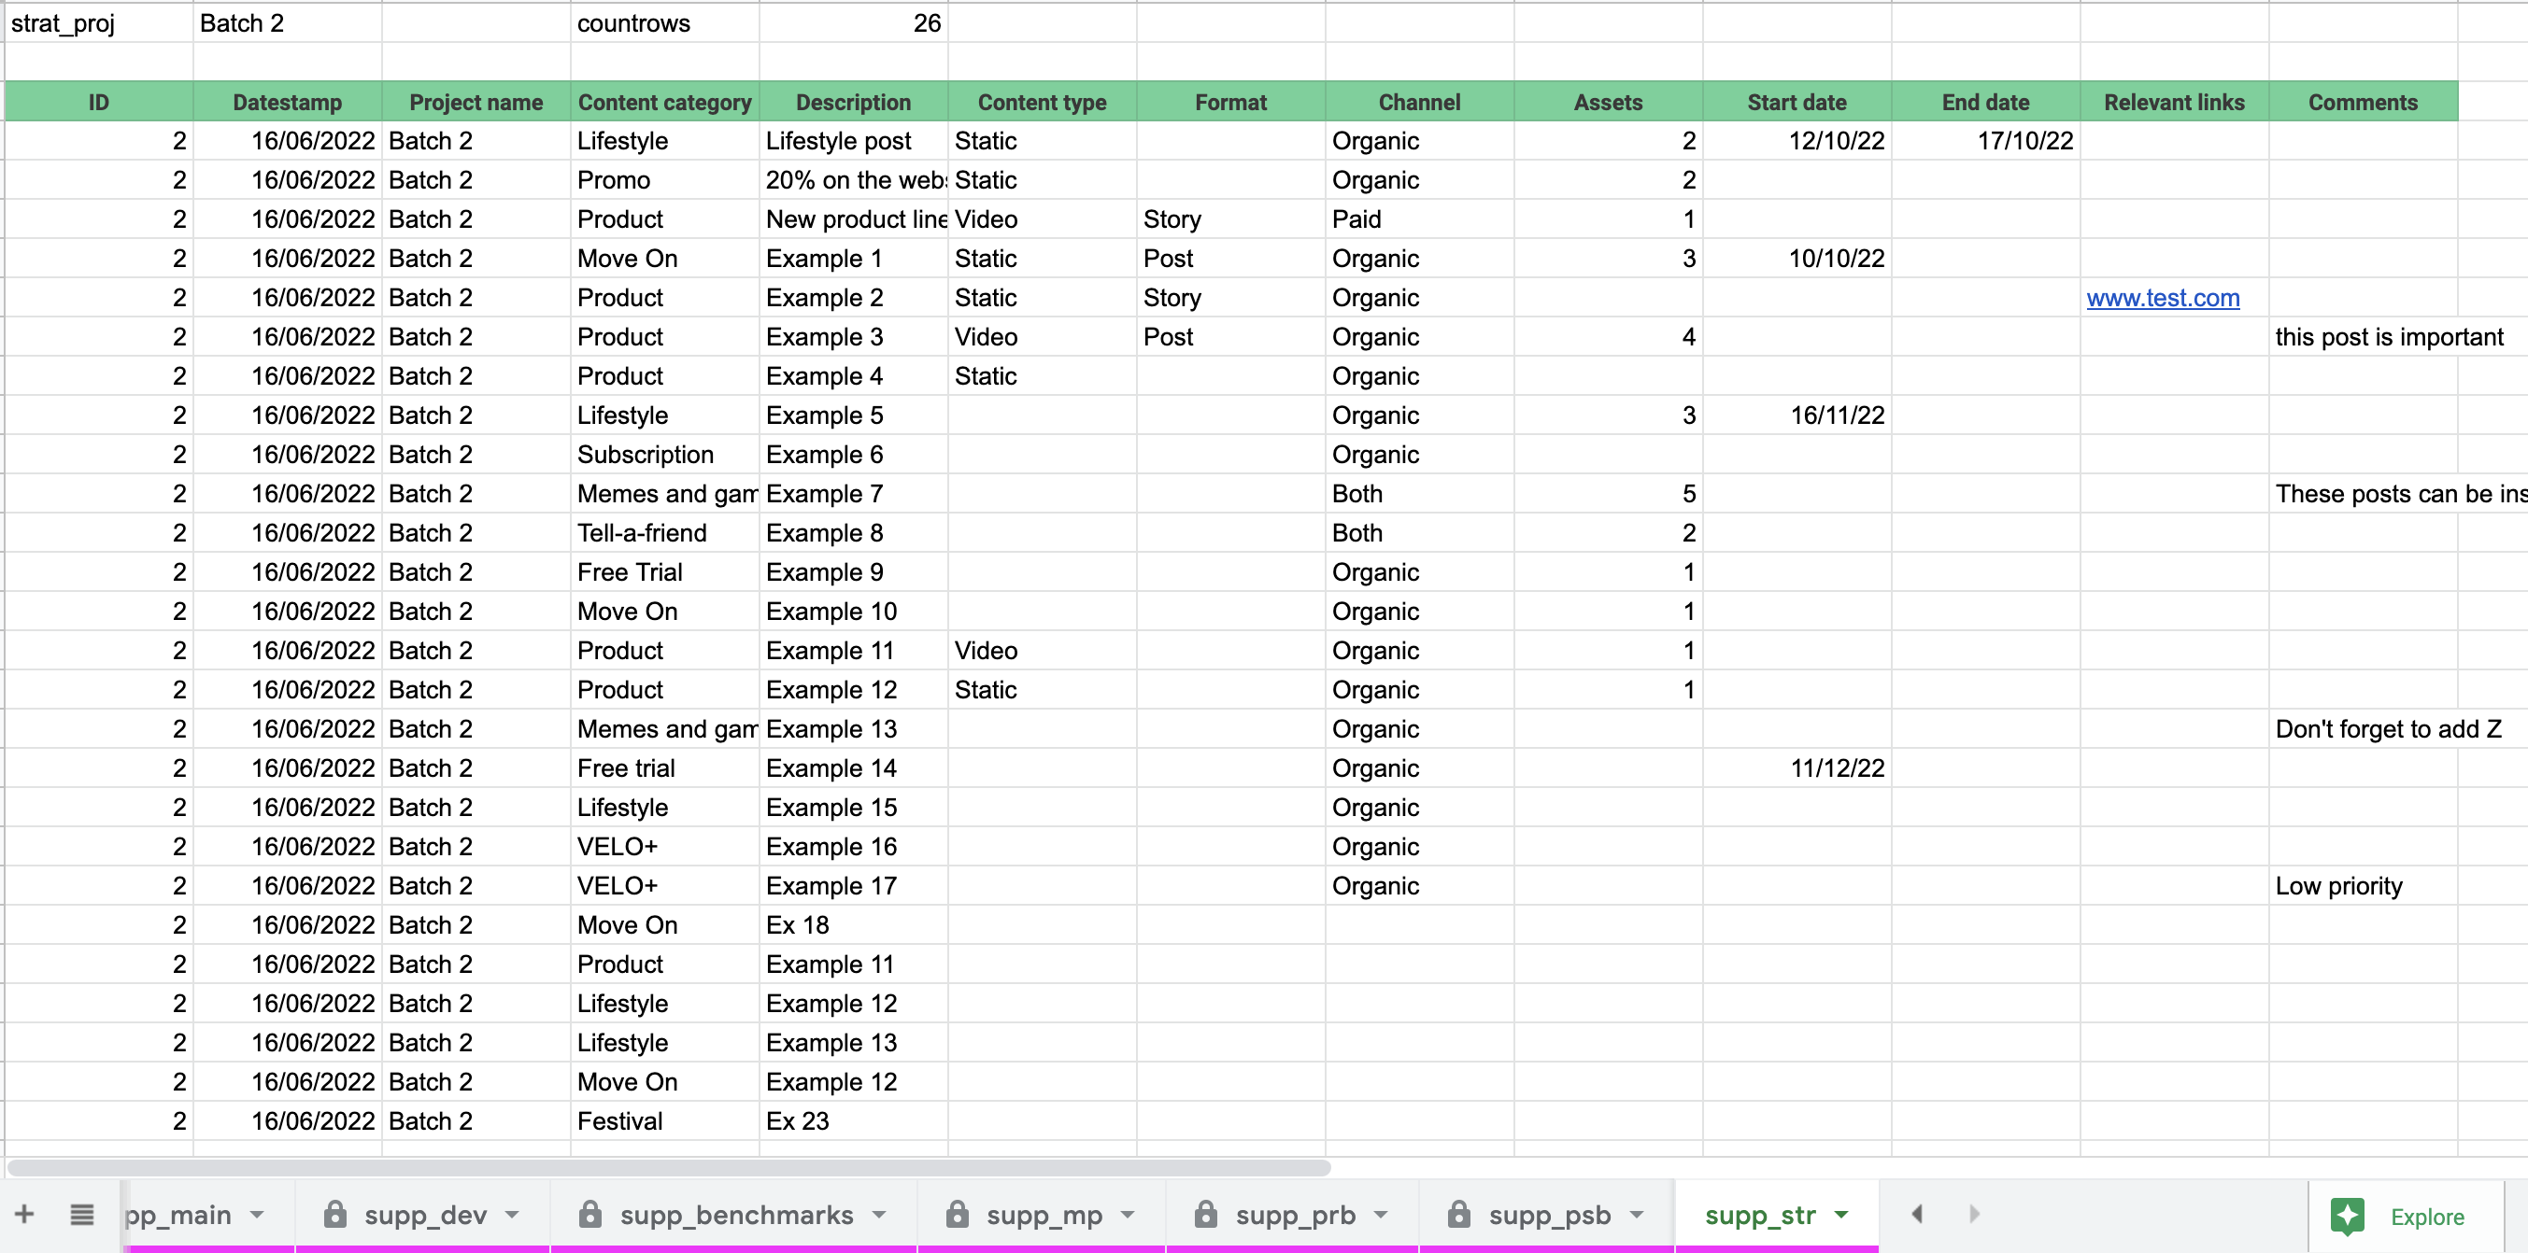Select the 'Paid' channel cell
The height and width of the screenshot is (1253, 2528).
point(1419,219)
